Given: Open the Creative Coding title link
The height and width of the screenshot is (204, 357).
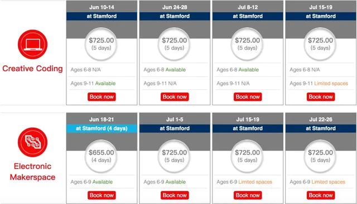Looking at the screenshot, I should pyautogui.click(x=32, y=69).
